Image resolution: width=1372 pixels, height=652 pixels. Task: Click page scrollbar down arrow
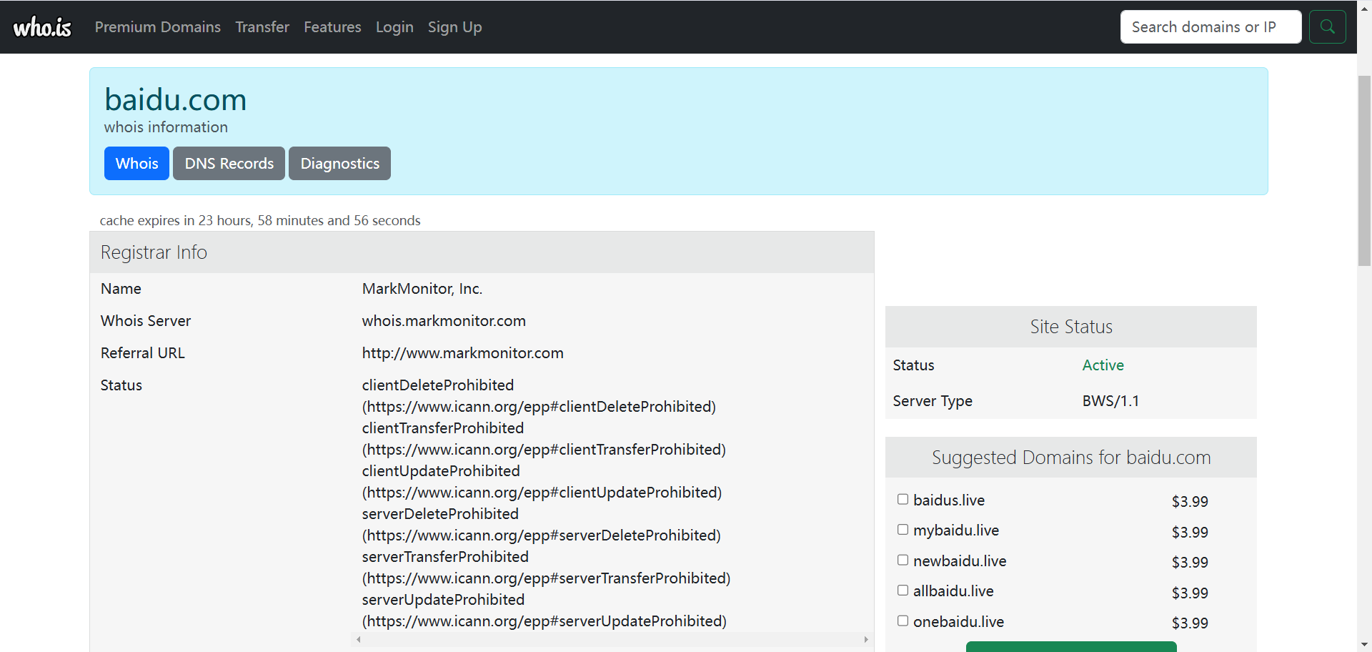click(1364, 645)
